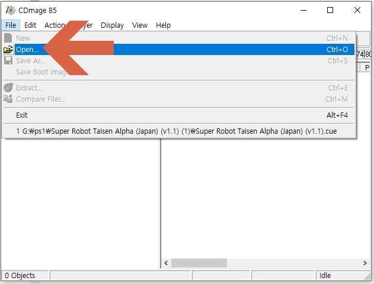Click the extract icon beside Extract...
The width and height of the screenshot is (374, 284).
pos(8,88)
